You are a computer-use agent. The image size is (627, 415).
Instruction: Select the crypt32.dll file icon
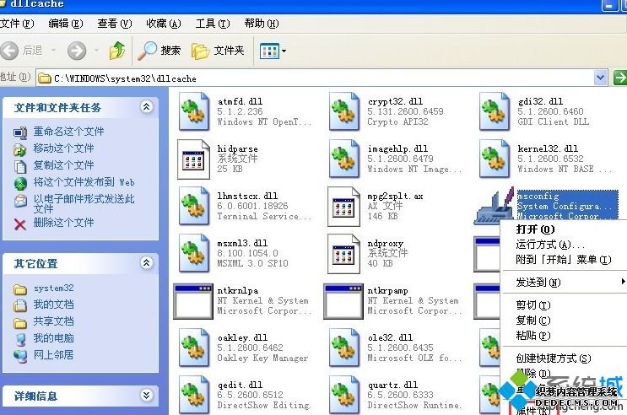[x=344, y=111]
